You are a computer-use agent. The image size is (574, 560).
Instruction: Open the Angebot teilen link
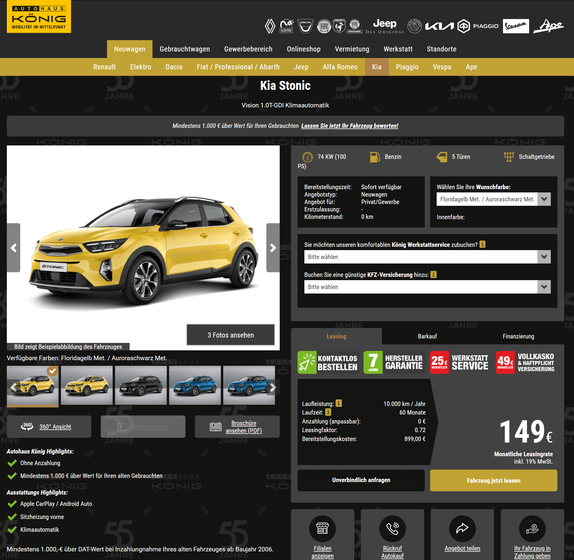(462, 548)
